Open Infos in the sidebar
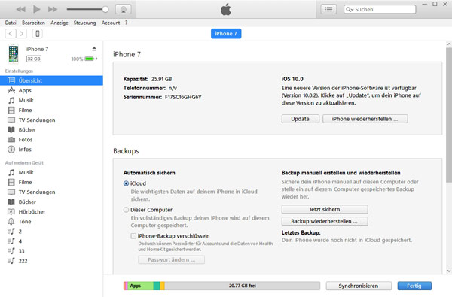 pyautogui.click(x=51, y=150)
